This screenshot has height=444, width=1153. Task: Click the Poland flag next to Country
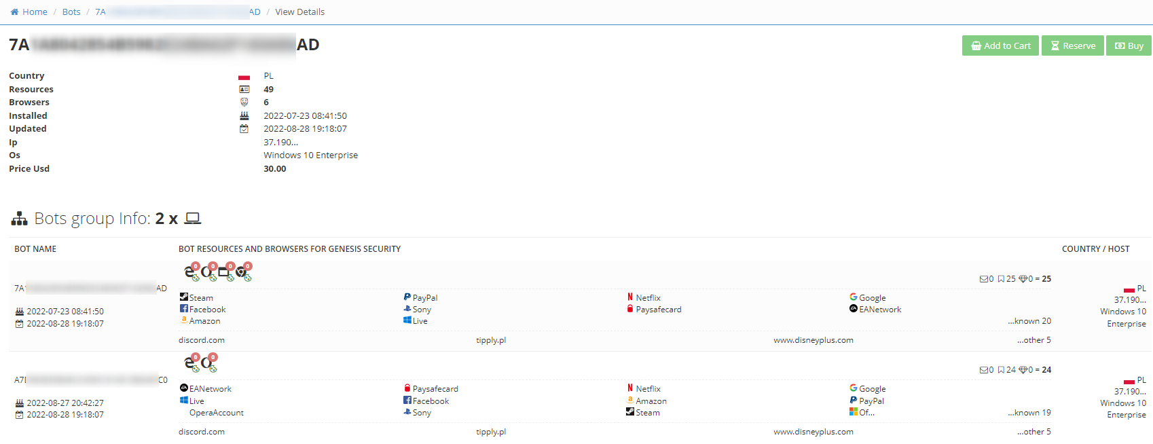coord(244,77)
